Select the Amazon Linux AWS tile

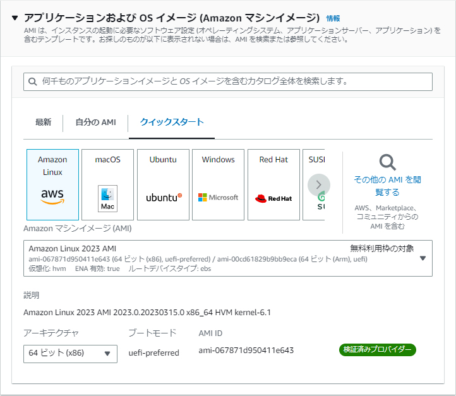[x=52, y=184]
